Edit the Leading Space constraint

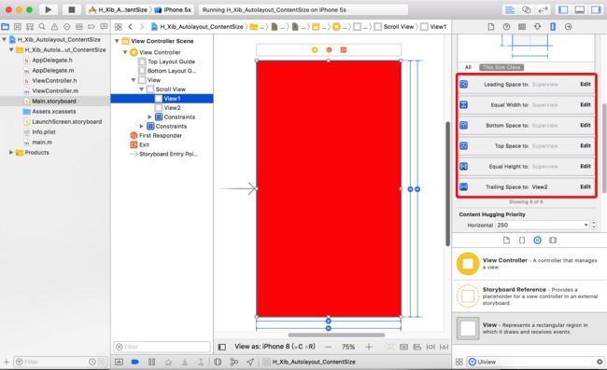(x=586, y=84)
